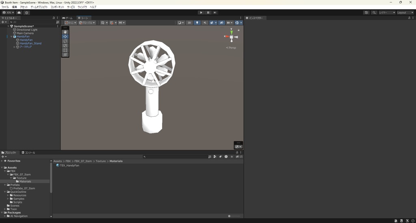Click the hierarchy search field

click(32, 22)
